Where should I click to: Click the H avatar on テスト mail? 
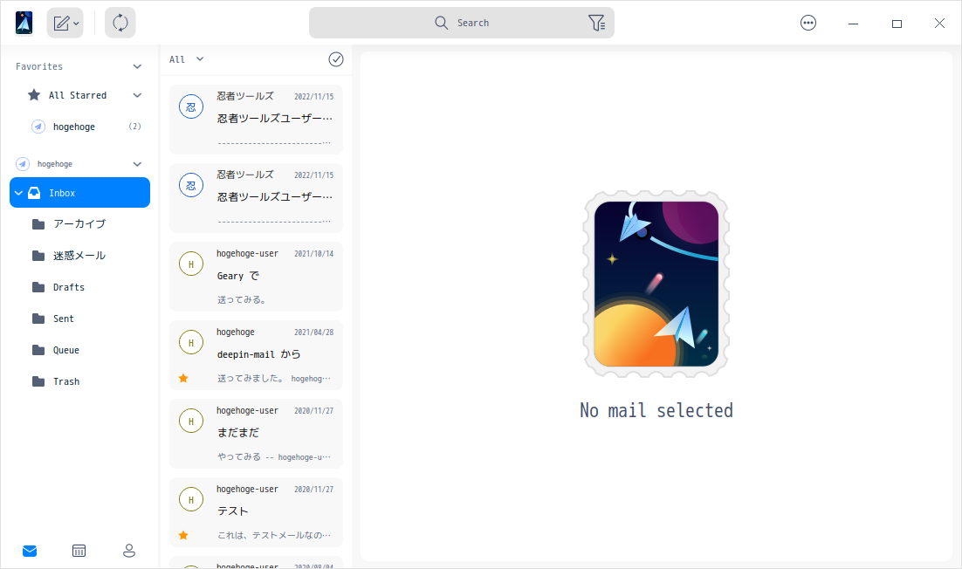click(x=191, y=500)
